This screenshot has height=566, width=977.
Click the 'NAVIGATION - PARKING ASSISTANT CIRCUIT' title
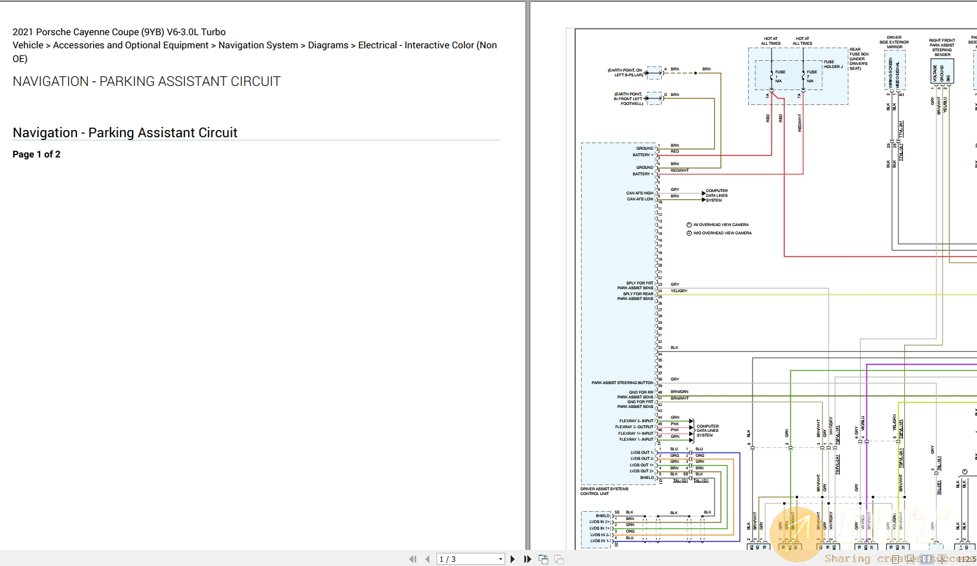pos(146,81)
